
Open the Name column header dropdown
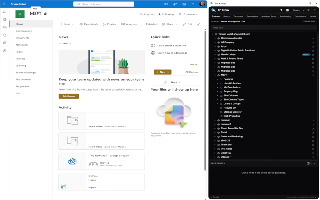(x=175, y=82)
